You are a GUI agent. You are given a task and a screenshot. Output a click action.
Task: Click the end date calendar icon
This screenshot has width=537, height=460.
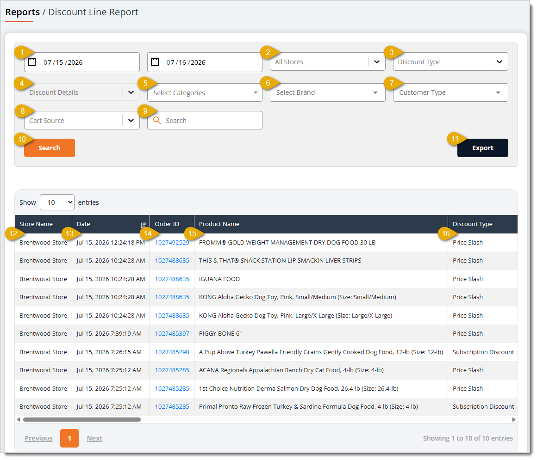(155, 62)
